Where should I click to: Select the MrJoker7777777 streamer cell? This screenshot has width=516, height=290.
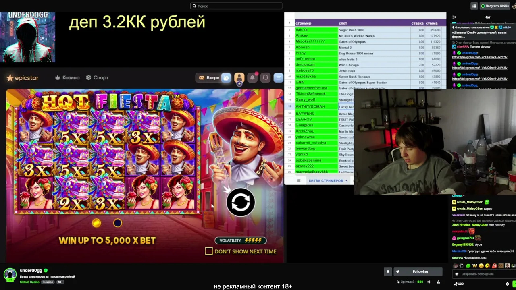(316, 41)
